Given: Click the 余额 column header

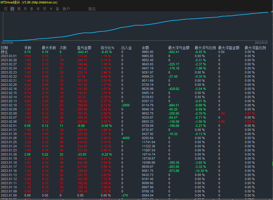Looking at the screenshot, I should click(145, 48).
